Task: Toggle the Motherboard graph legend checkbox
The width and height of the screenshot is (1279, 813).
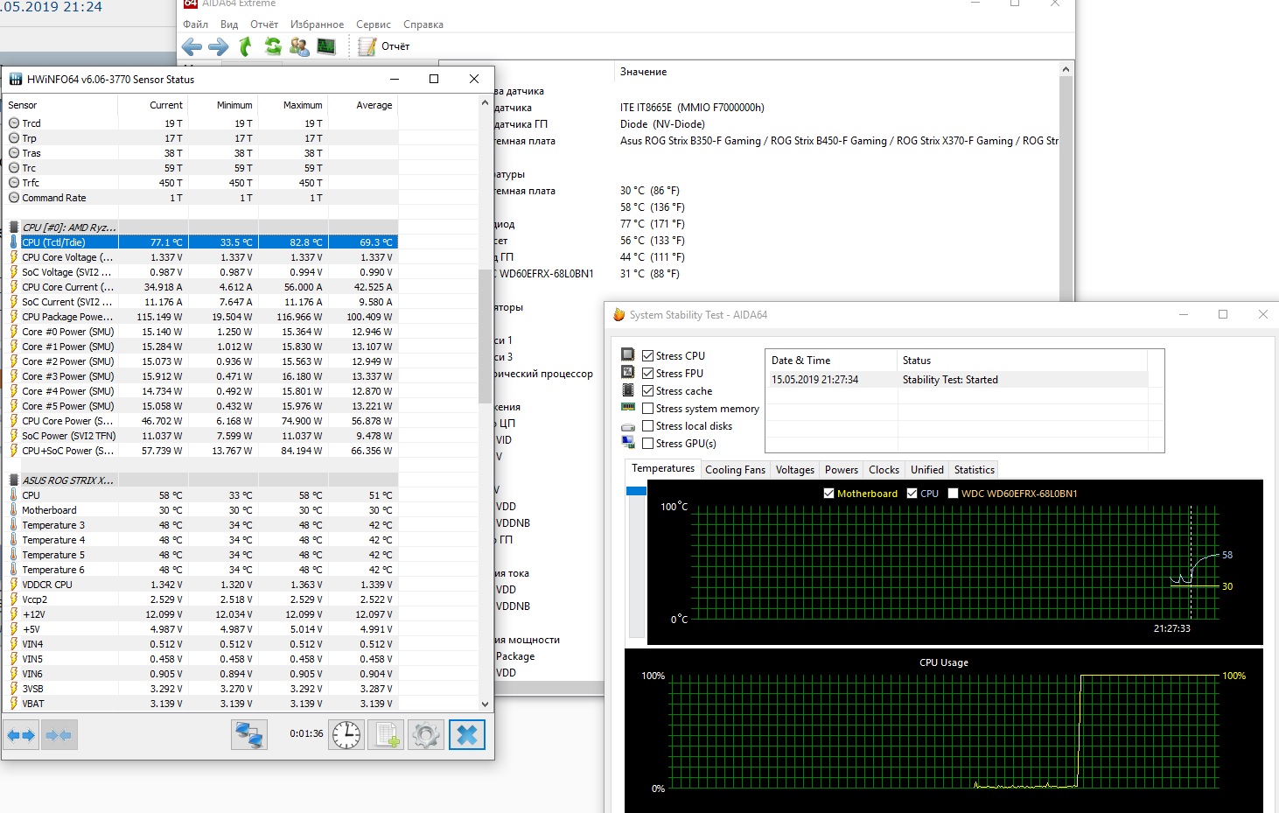Action: tap(828, 494)
